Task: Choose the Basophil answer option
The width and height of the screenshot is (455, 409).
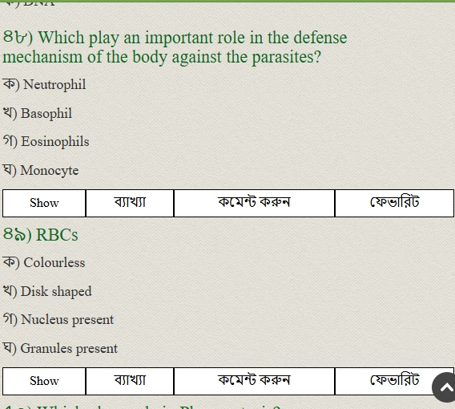Action: coord(38,113)
